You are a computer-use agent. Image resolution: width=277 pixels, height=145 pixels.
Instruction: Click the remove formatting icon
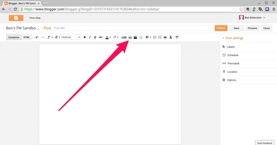(170, 37)
